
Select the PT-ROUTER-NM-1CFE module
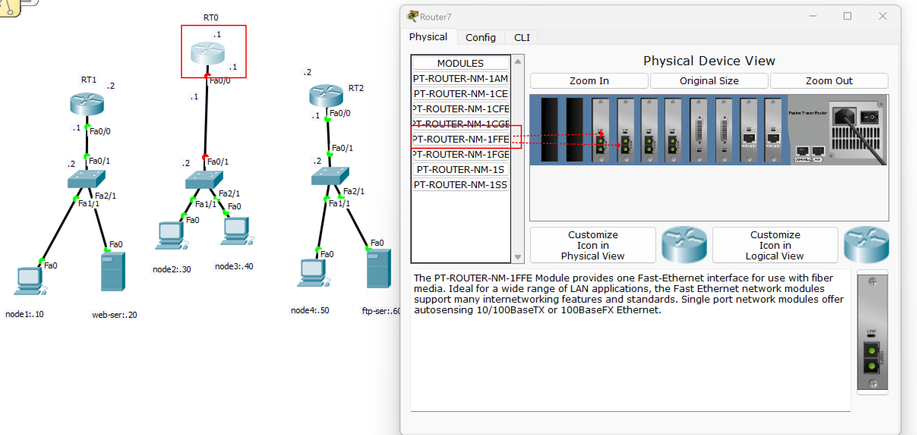pyautogui.click(x=461, y=109)
